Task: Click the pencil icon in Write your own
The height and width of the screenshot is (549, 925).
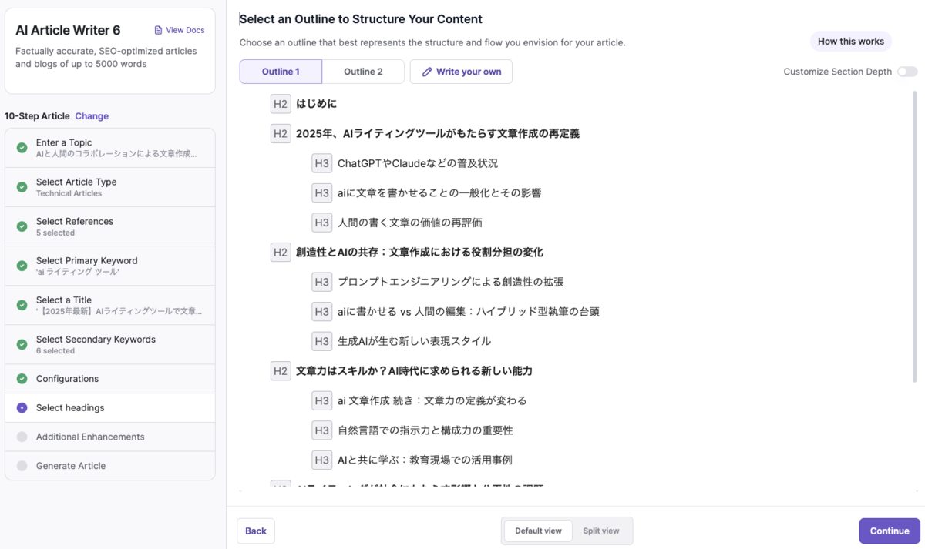Action: click(x=427, y=72)
